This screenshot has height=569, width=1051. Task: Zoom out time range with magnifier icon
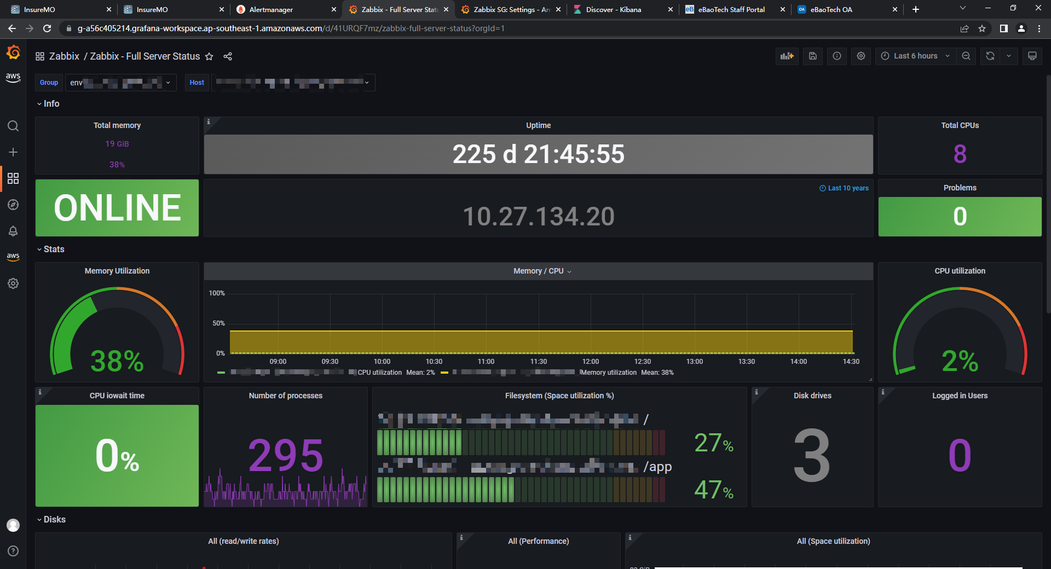pos(966,56)
